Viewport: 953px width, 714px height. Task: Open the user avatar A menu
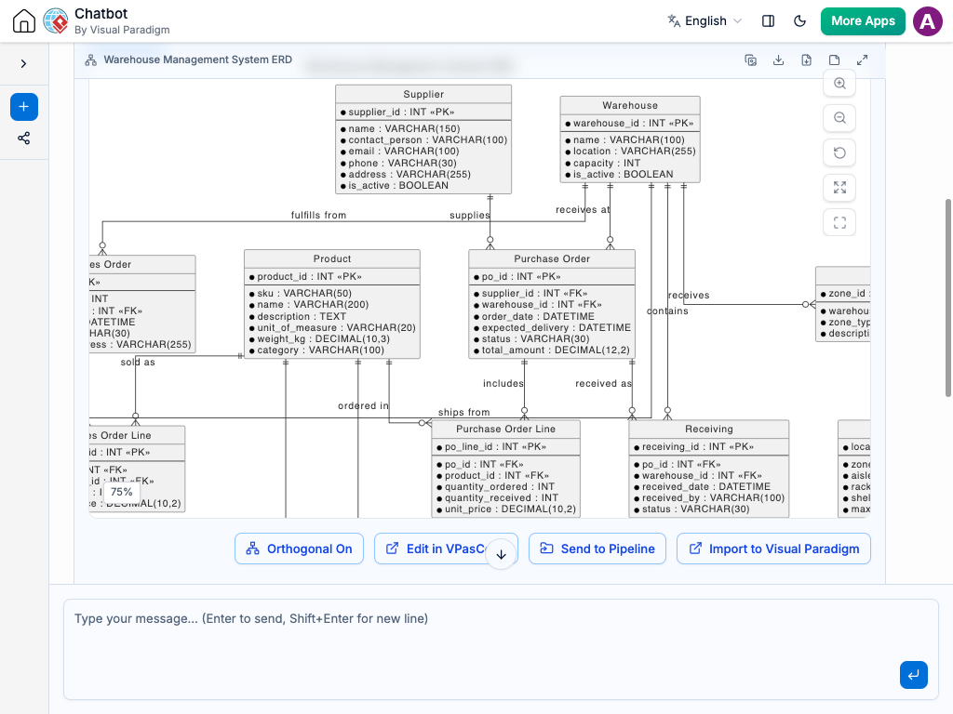point(928,21)
